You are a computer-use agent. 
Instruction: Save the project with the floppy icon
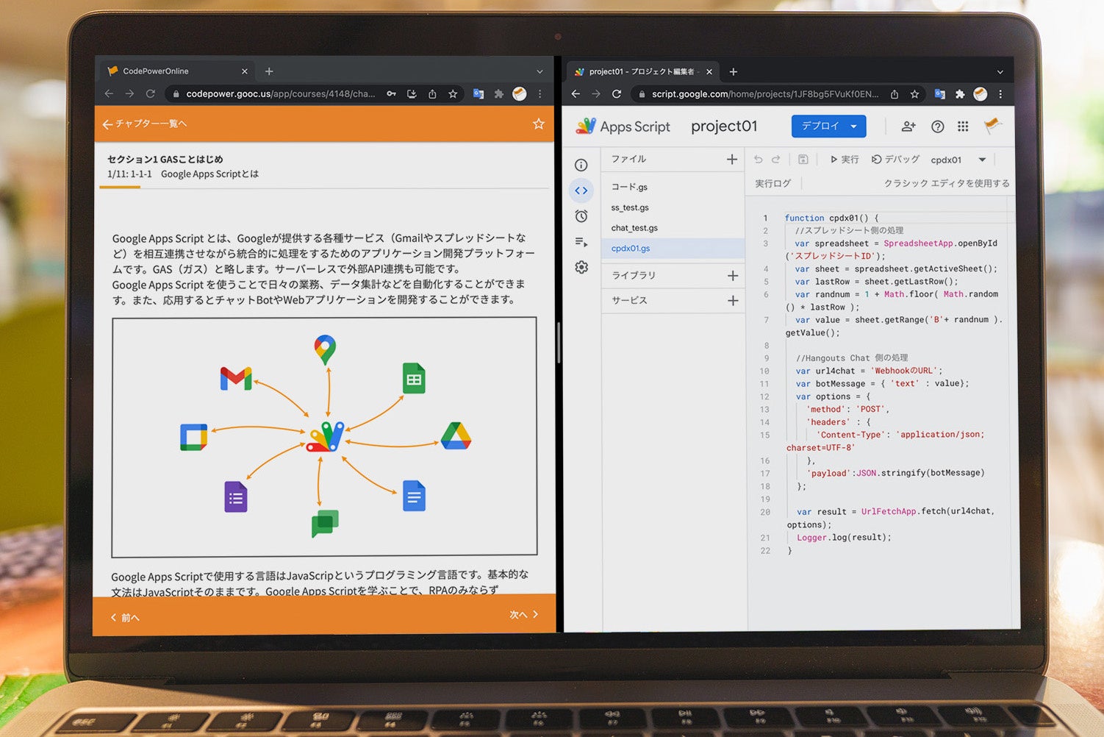point(803,159)
